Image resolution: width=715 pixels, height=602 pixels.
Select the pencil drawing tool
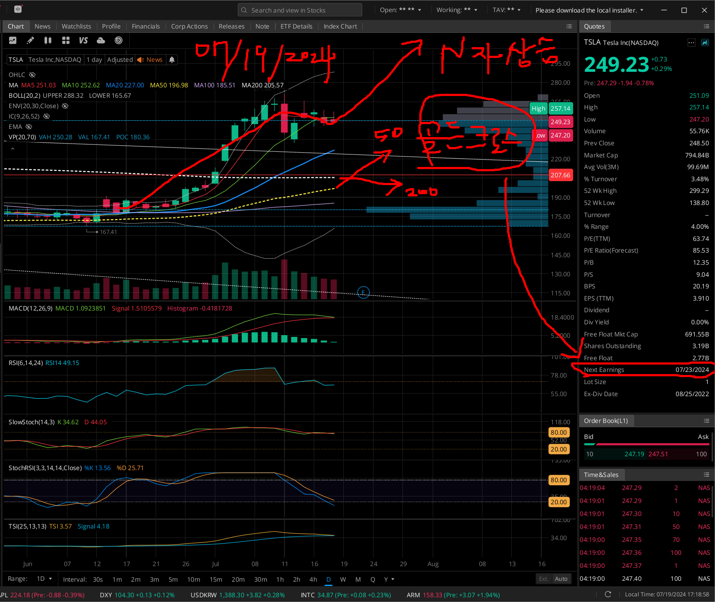pyautogui.click(x=30, y=40)
